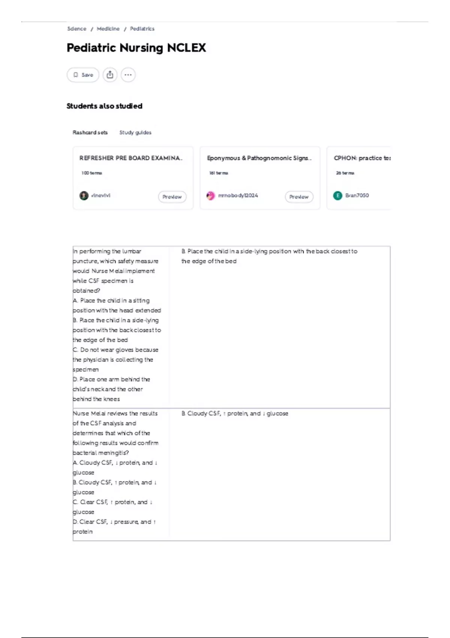Screen dimensions: 450x638
Task: Open the Science breadcrumb link
Action: tap(76, 29)
